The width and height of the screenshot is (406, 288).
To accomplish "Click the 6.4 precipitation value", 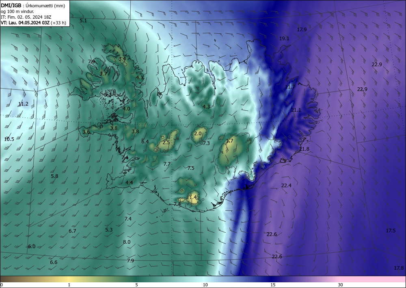I will point(145,142).
